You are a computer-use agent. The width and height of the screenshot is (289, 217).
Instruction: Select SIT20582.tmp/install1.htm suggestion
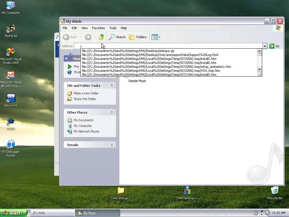pos(169,59)
